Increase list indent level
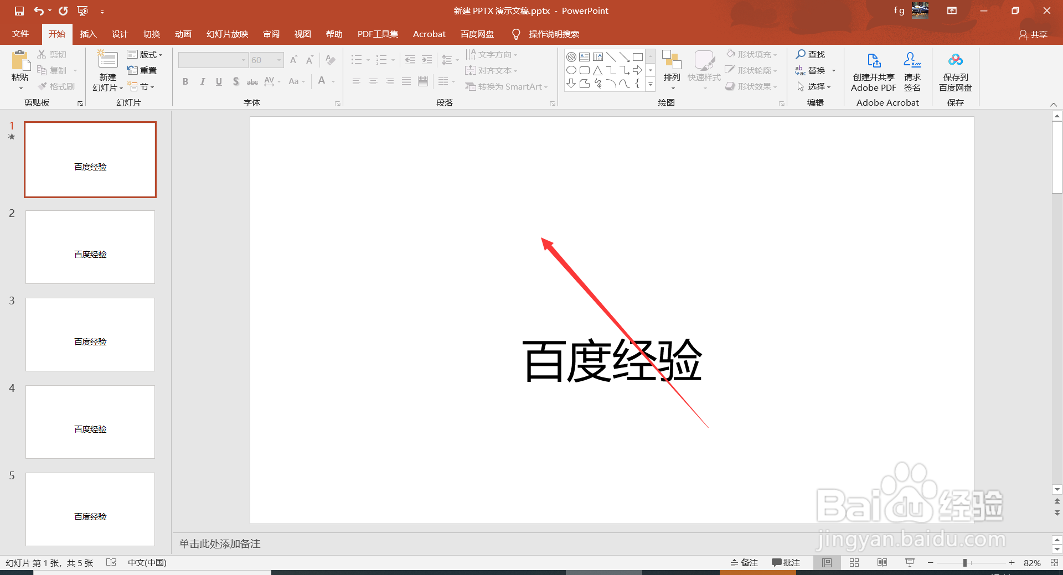 point(427,60)
